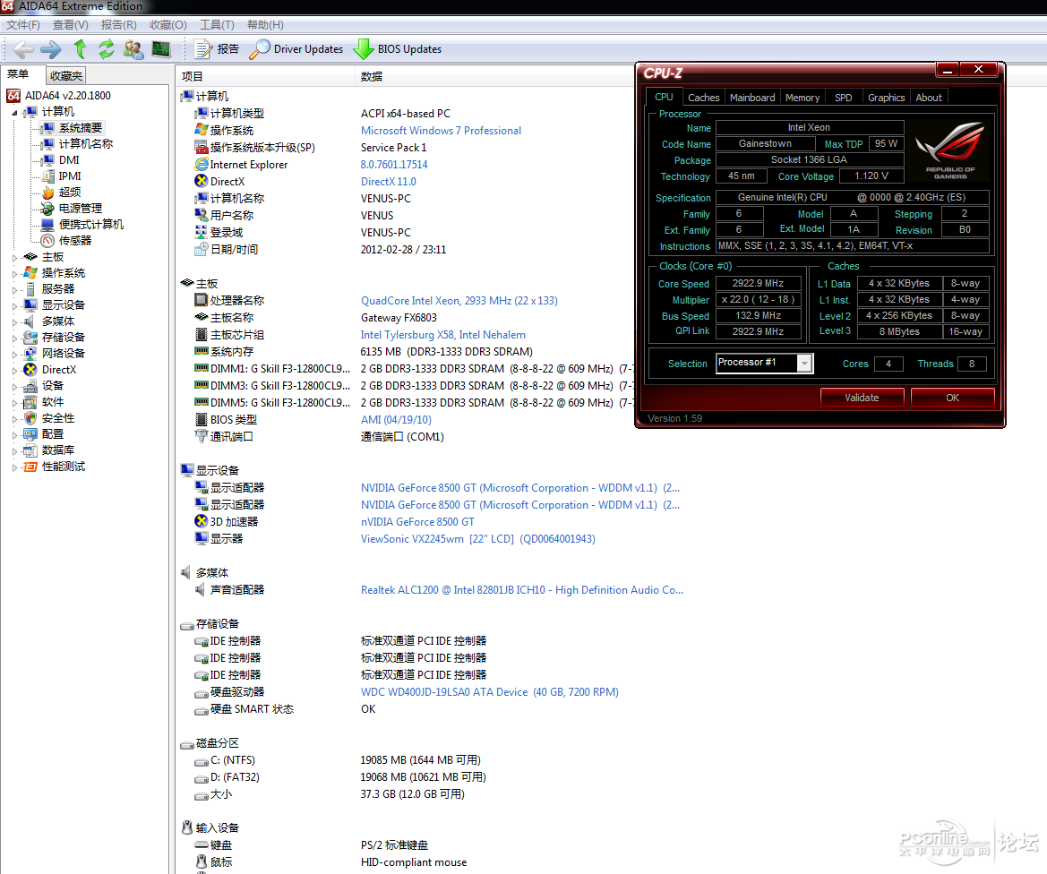
Task: Open QuadCore Intel Xeon processor link
Action: tap(459, 301)
